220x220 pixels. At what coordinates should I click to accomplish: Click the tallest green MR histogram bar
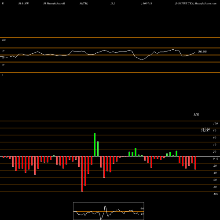tap(95, 145)
